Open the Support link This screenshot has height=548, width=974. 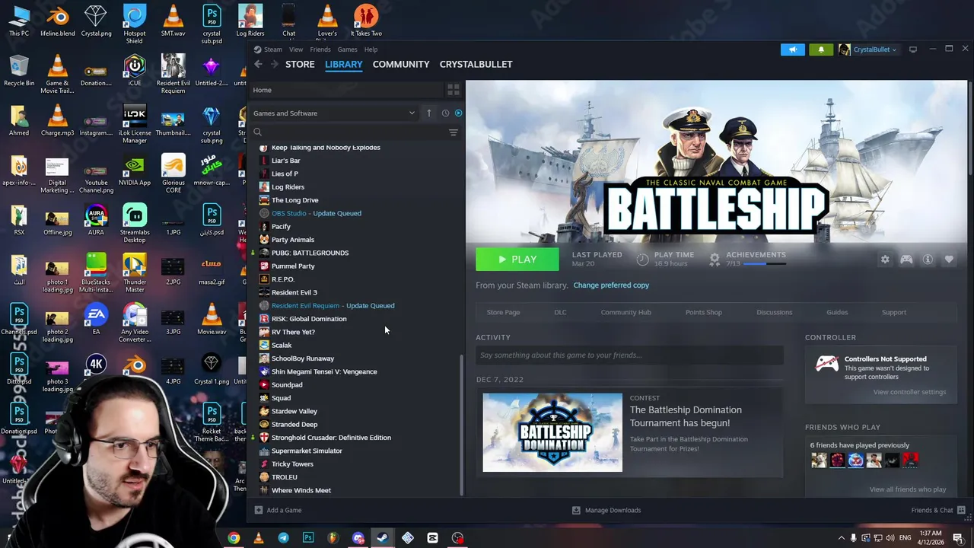pos(893,312)
